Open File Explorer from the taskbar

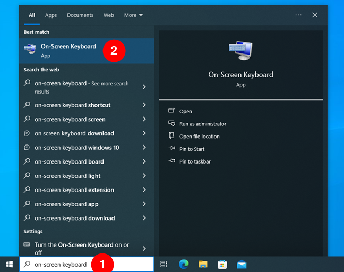pos(203,264)
